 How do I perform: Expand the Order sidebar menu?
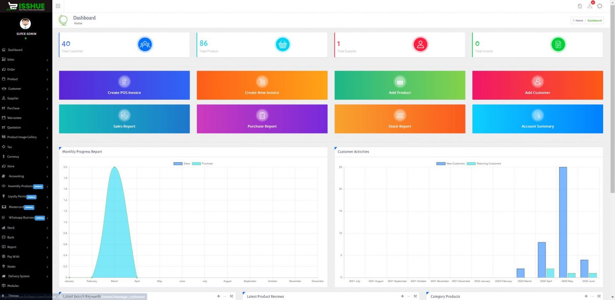click(x=25, y=69)
